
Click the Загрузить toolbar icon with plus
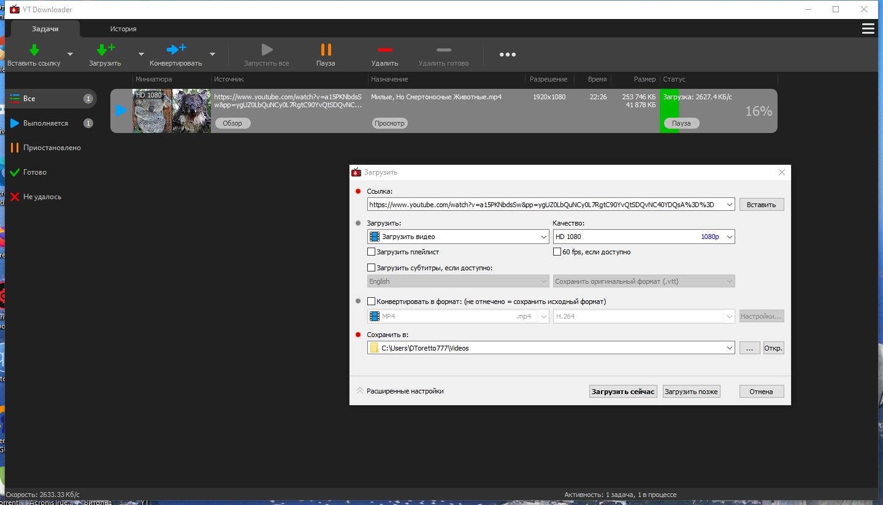105,50
